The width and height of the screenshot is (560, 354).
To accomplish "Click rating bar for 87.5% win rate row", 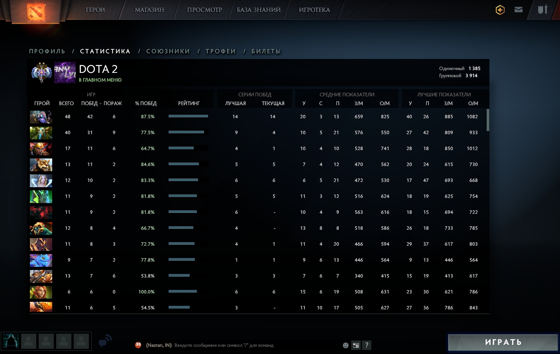I will (188, 116).
